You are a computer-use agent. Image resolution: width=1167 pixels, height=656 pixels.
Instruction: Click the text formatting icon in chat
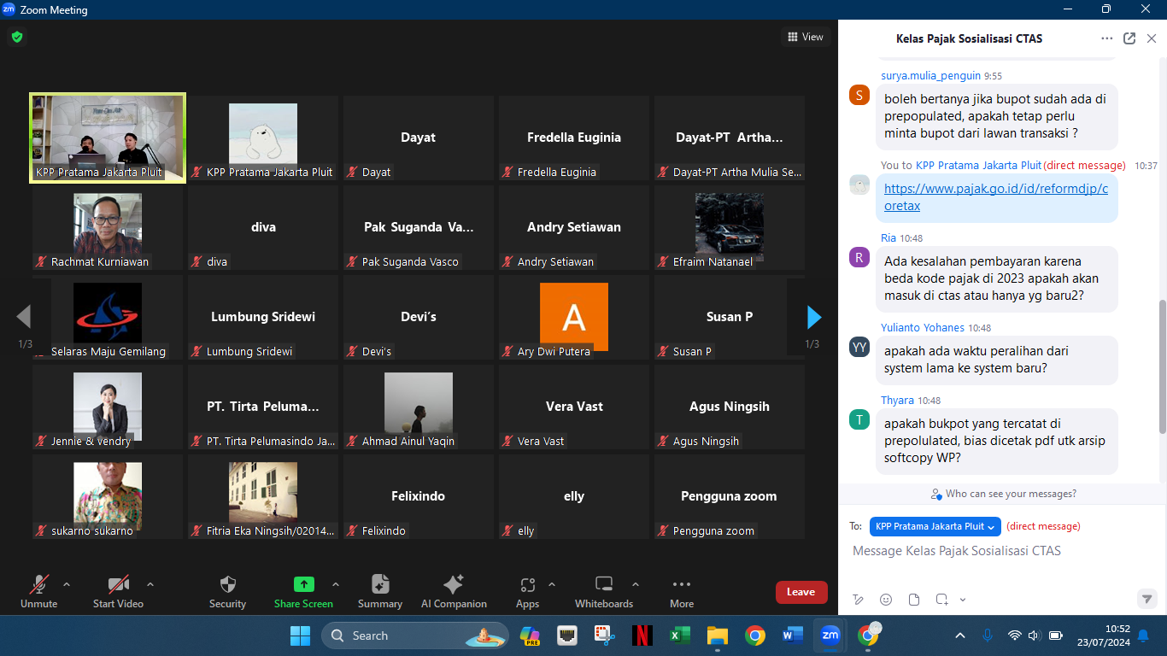pyautogui.click(x=859, y=599)
